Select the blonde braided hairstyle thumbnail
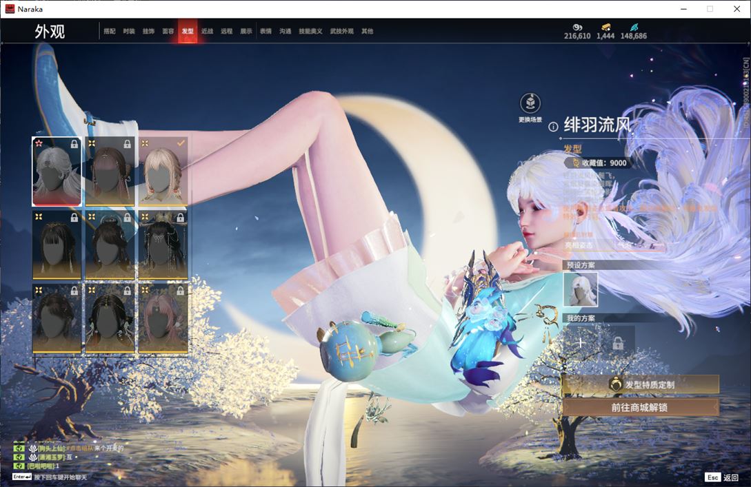 (x=163, y=172)
